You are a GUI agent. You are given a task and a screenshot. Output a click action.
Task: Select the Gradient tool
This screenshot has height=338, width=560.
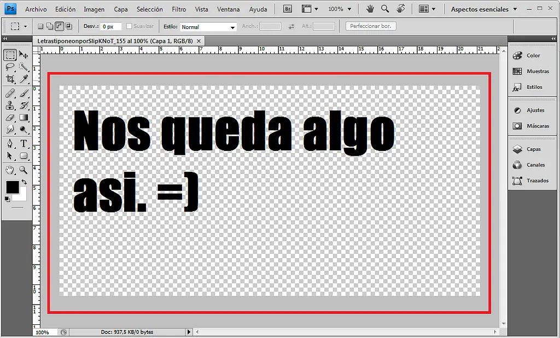tap(24, 116)
